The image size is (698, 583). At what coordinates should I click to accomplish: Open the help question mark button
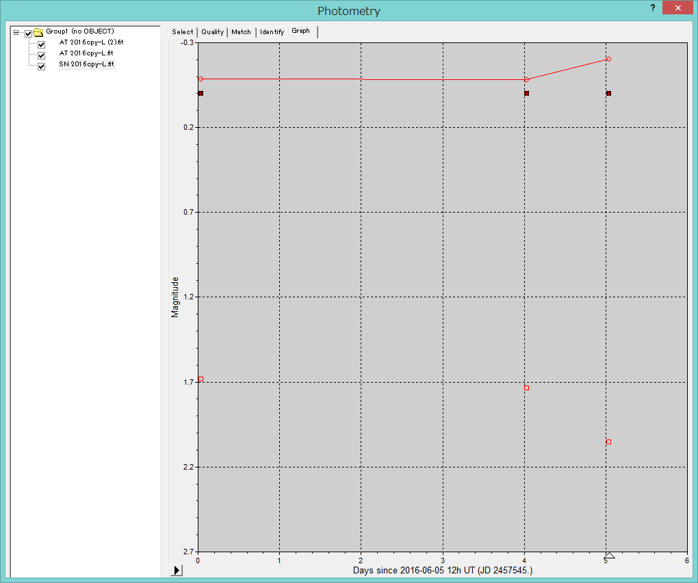point(653,8)
